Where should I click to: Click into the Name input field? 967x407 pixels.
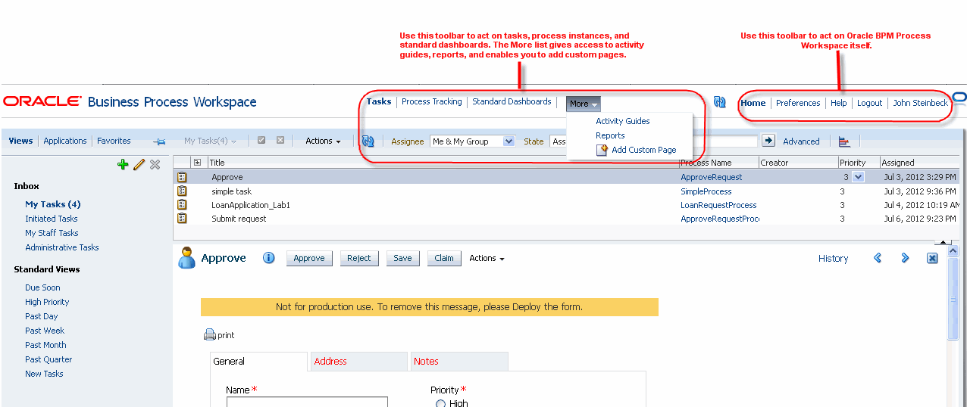pos(307,402)
